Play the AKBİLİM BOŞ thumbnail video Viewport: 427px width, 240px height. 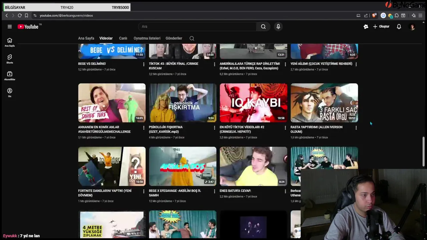182,166
